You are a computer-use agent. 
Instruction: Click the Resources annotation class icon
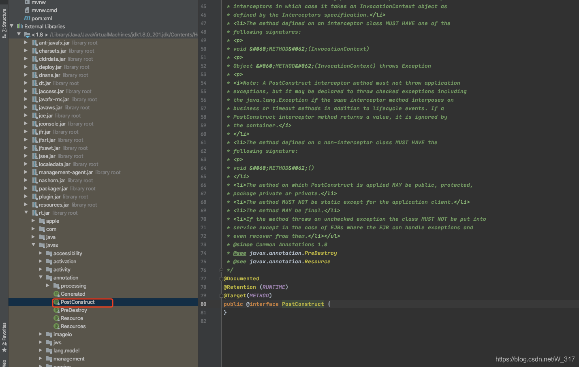57,326
